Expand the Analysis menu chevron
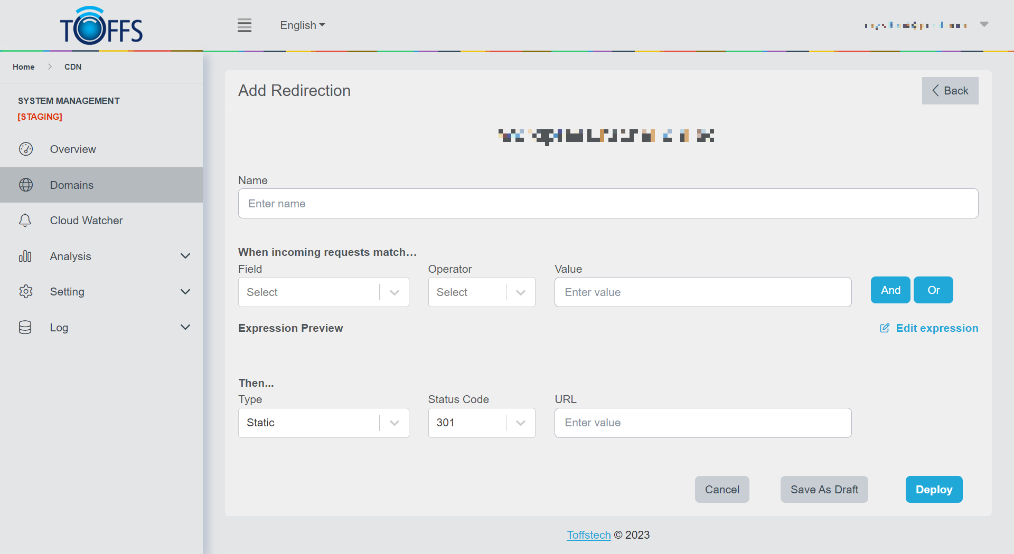 (x=185, y=256)
